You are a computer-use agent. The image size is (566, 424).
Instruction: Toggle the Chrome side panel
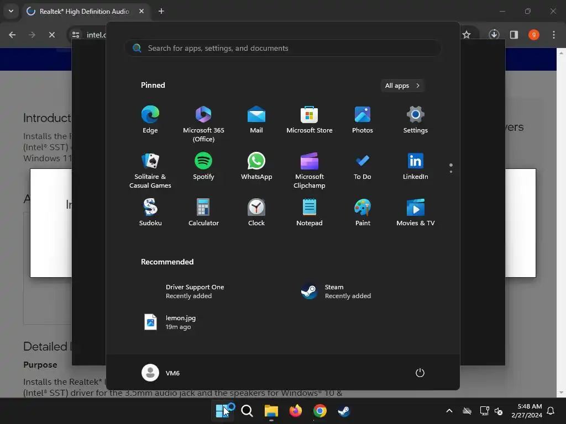[x=514, y=35]
